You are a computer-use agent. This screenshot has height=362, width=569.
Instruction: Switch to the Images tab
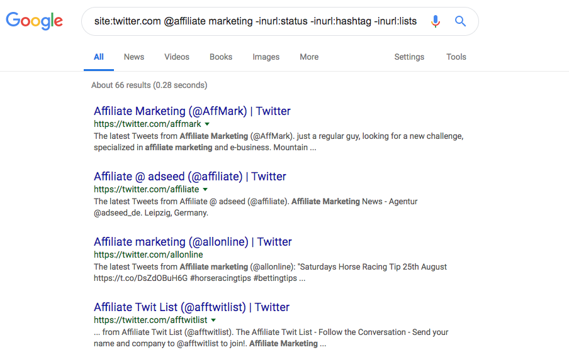[266, 57]
